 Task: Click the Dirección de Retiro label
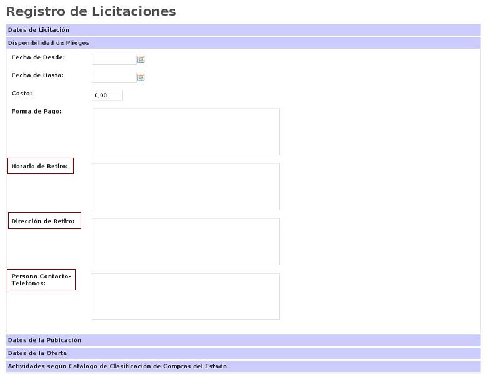[43, 221]
